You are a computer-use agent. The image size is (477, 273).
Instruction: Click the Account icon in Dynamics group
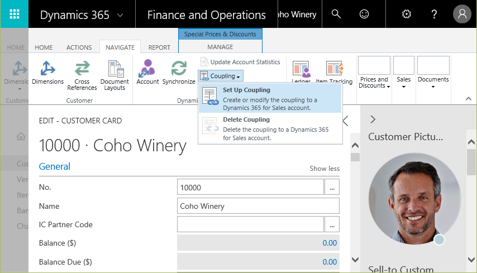(147, 73)
